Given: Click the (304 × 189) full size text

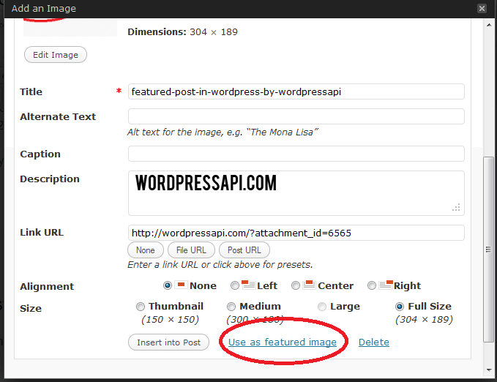Looking at the screenshot, I should tap(424, 320).
